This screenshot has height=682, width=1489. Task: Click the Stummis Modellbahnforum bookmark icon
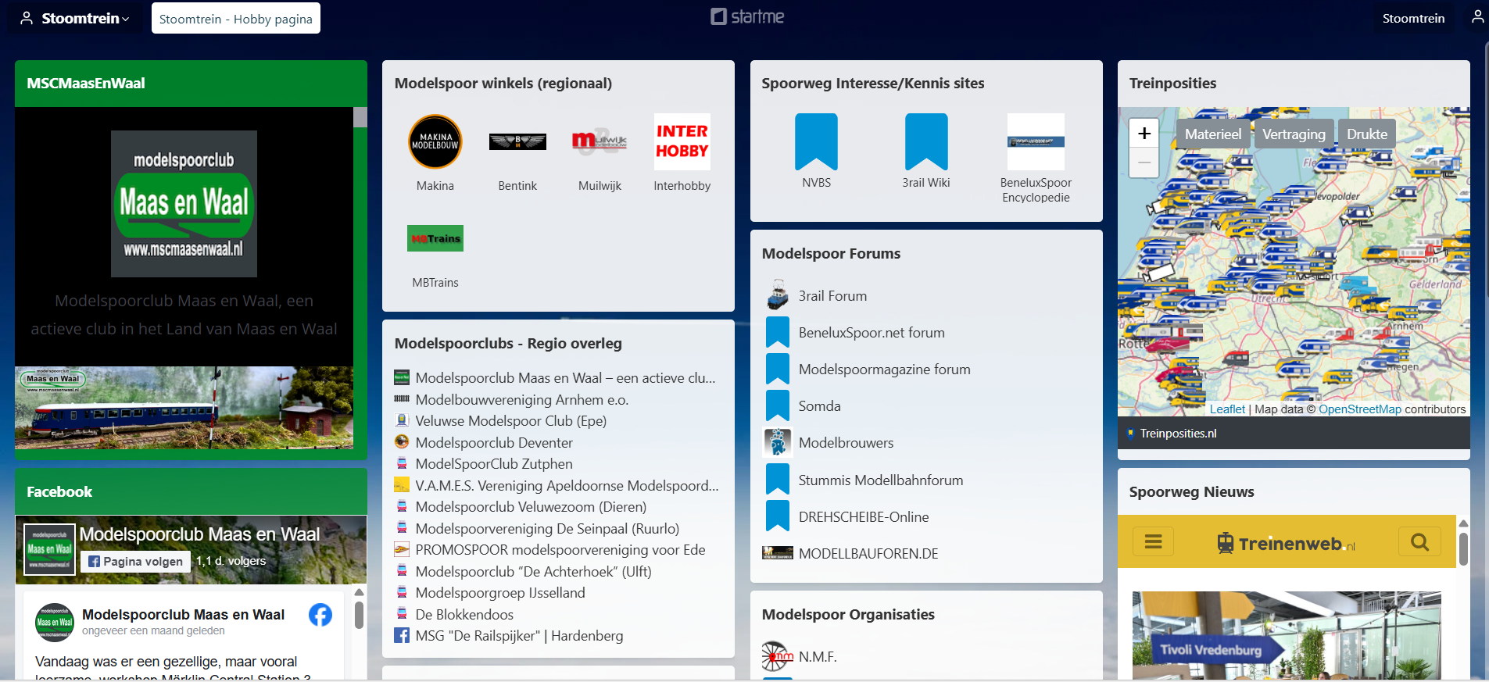click(778, 480)
